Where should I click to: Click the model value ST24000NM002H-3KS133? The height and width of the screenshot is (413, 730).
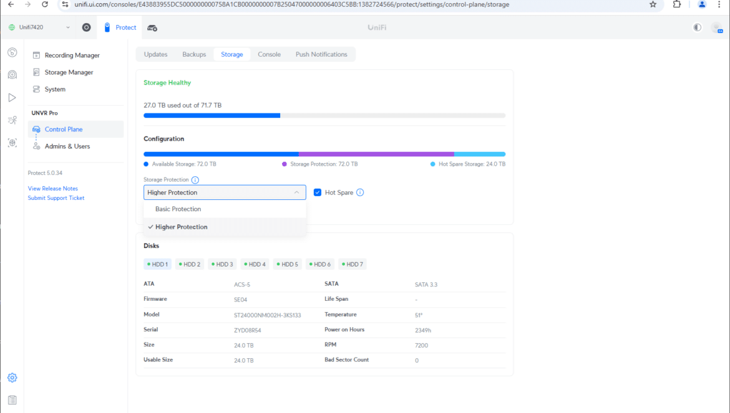pyautogui.click(x=267, y=315)
